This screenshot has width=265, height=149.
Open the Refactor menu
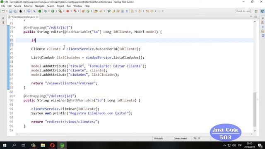(28, 6)
